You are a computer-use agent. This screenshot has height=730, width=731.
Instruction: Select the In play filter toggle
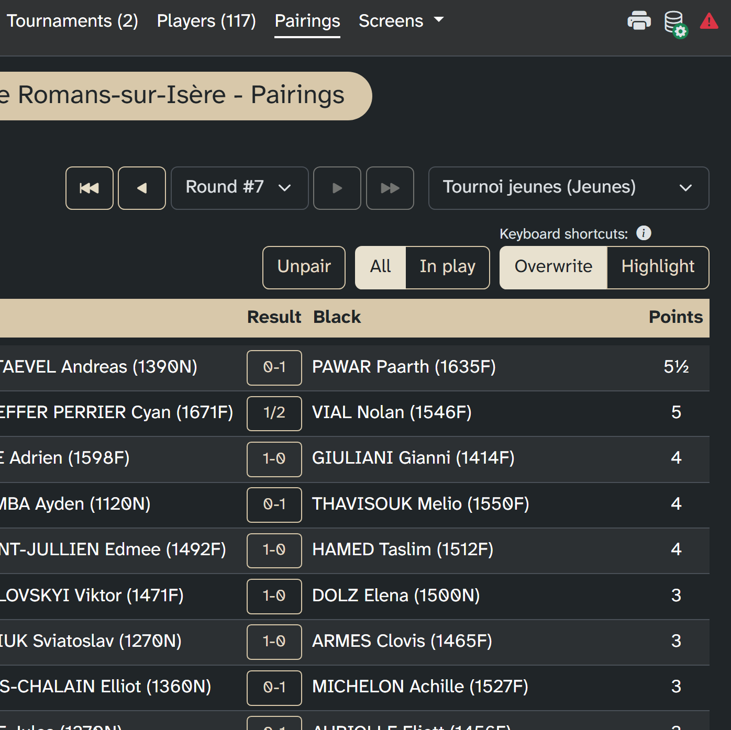click(448, 267)
